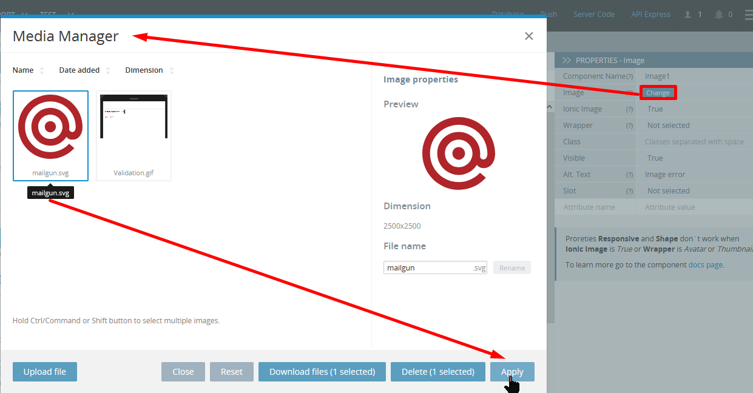This screenshot has height=393, width=753.
Task: Click the Attribute value field
Action: (695, 207)
